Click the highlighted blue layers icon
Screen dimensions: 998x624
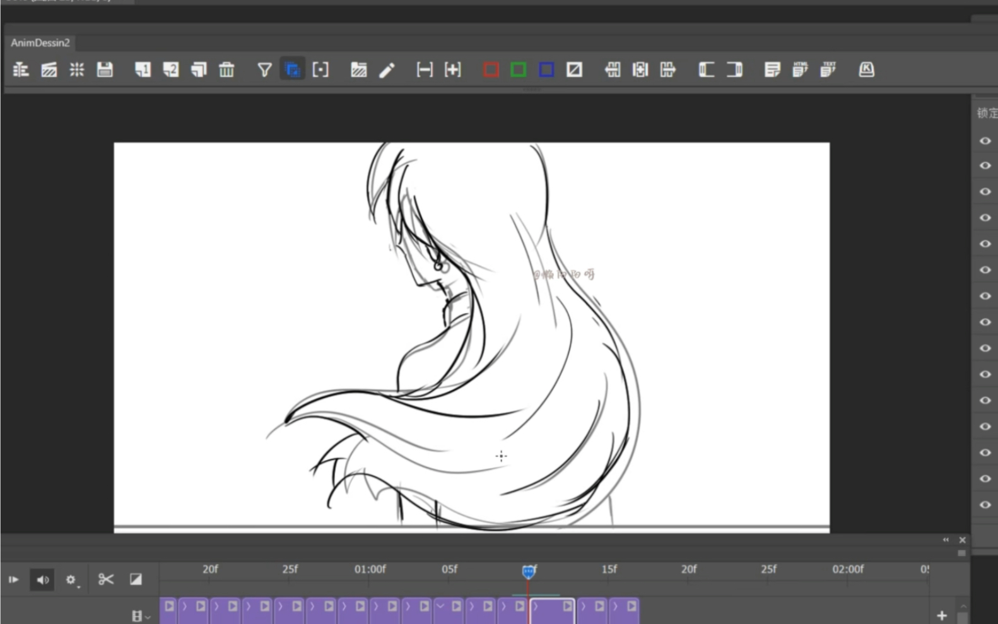click(x=292, y=69)
